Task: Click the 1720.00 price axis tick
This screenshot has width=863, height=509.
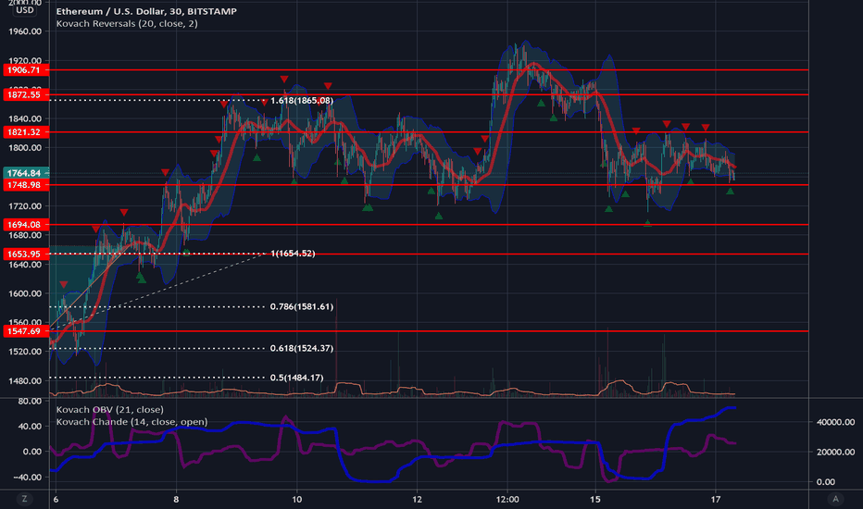Action: (25, 206)
